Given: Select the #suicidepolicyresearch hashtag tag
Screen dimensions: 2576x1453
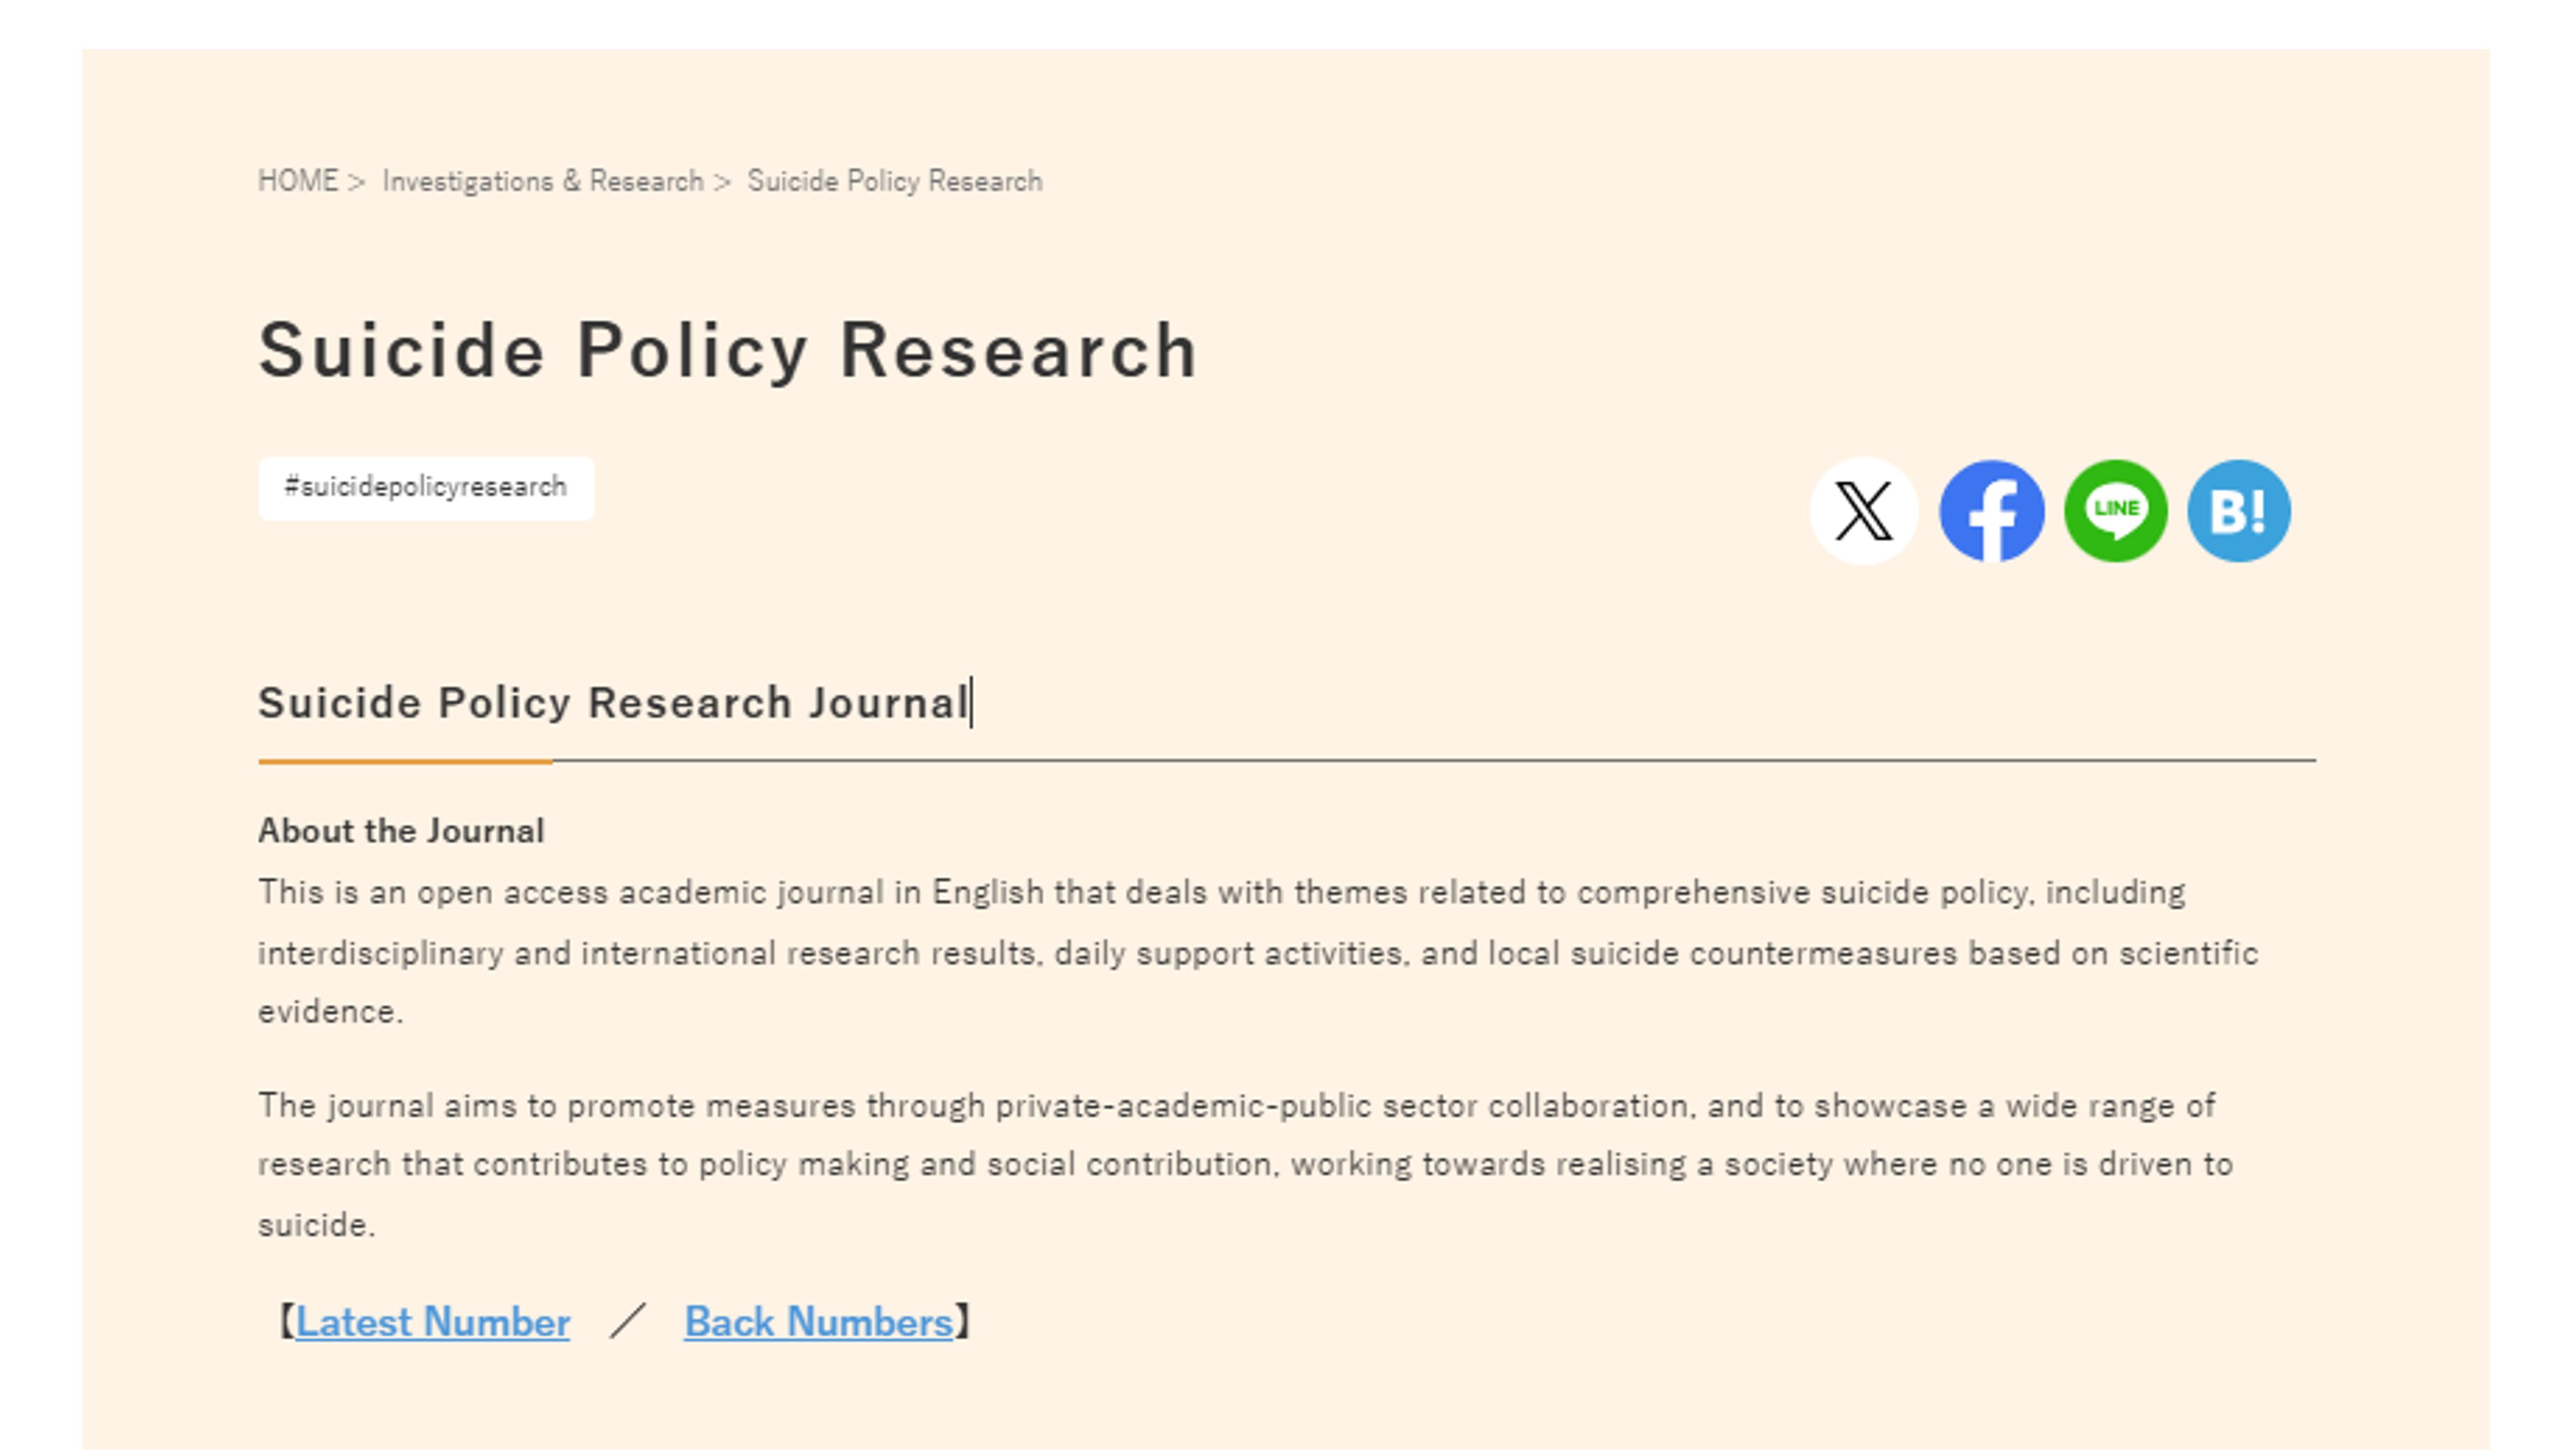Looking at the screenshot, I should click(426, 488).
